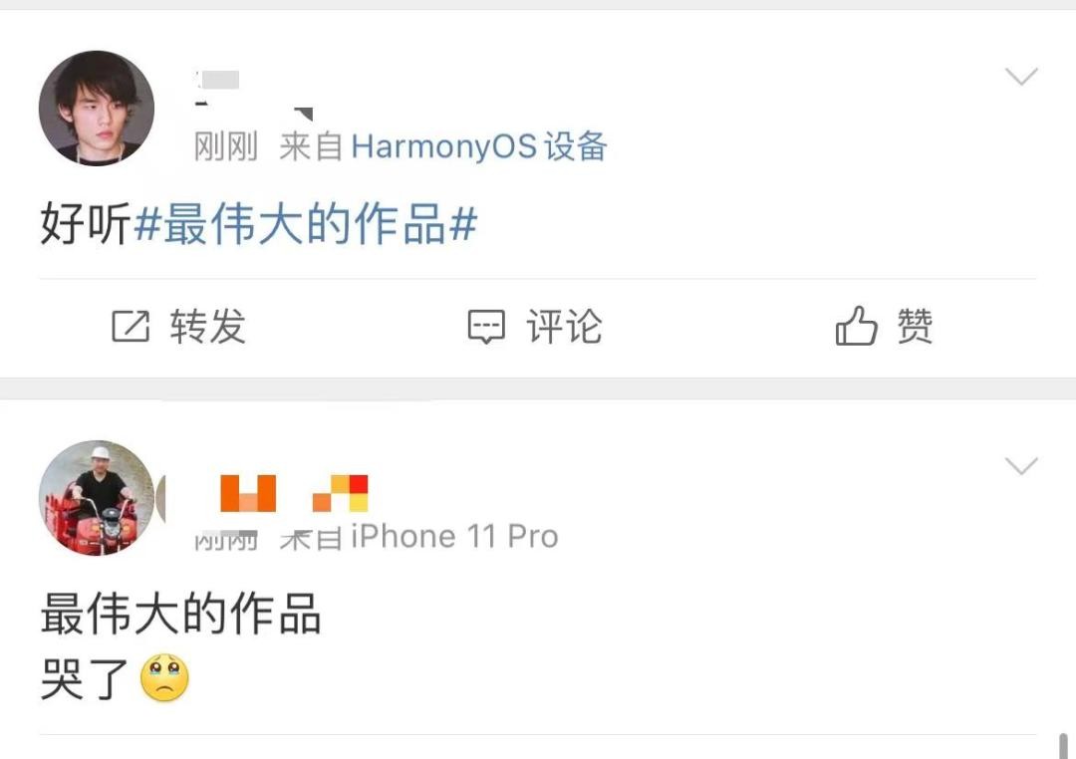
Task: Click the crying face emoji after 哭了
Action: tap(164, 678)
